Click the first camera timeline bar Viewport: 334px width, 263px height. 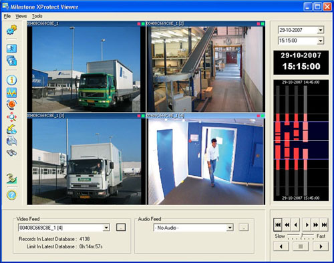[278, 140]
